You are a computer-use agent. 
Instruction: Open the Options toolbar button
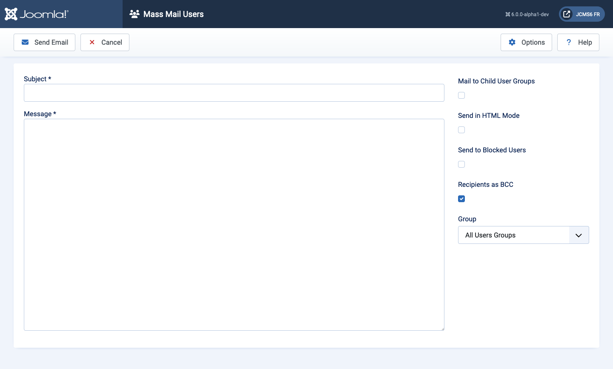coord(526,42)
